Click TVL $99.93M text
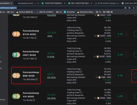This screenshot has width=137, height=105. [x=29, y=79]
